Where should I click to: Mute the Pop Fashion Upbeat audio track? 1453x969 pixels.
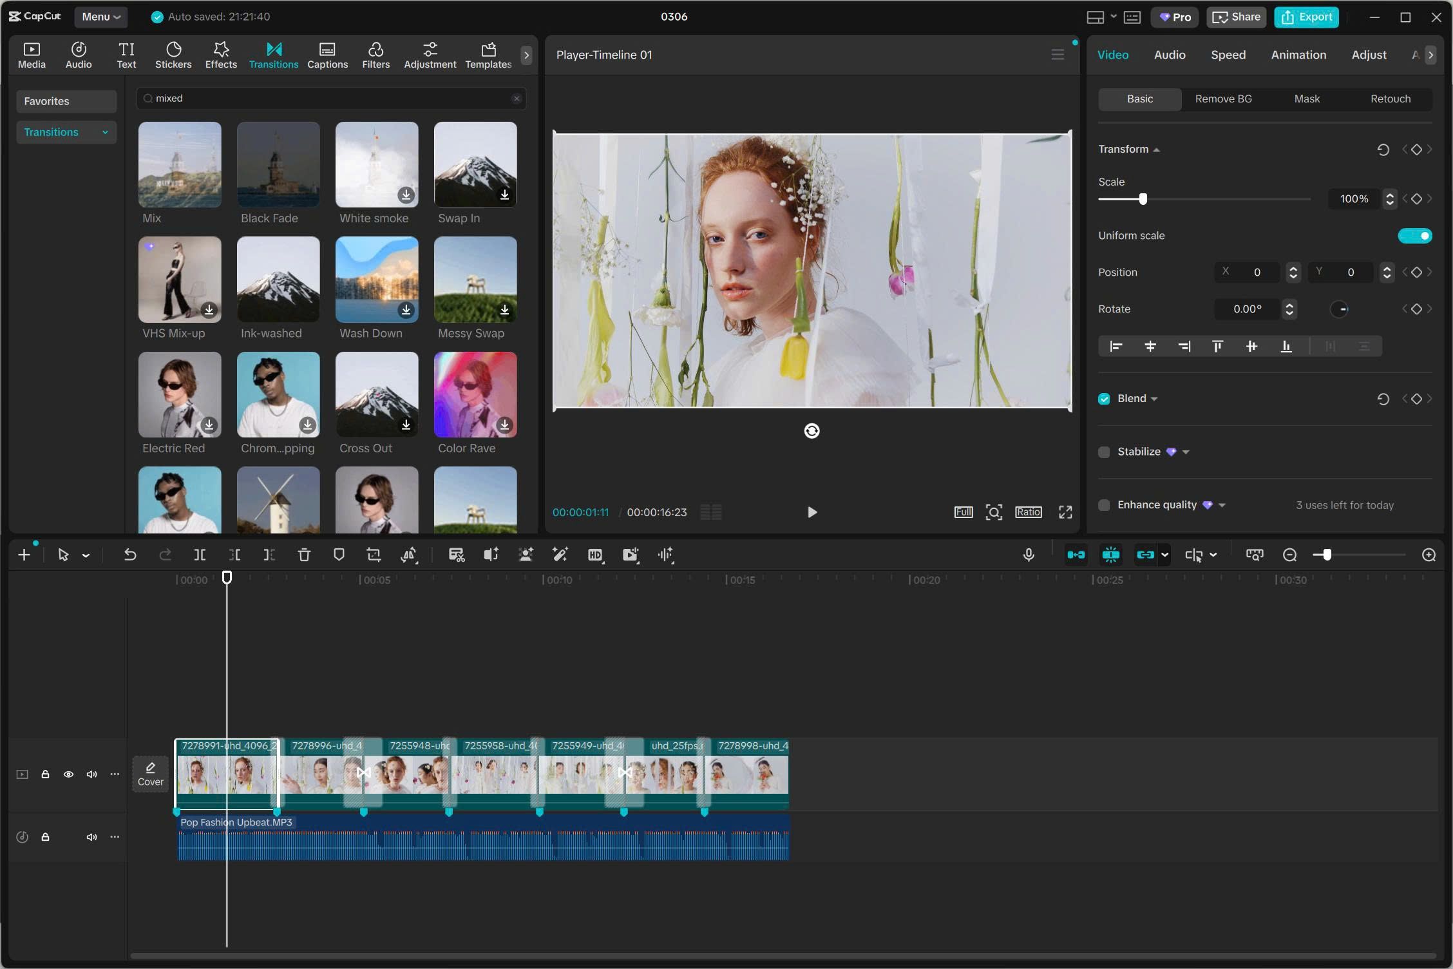coord(91,837)
